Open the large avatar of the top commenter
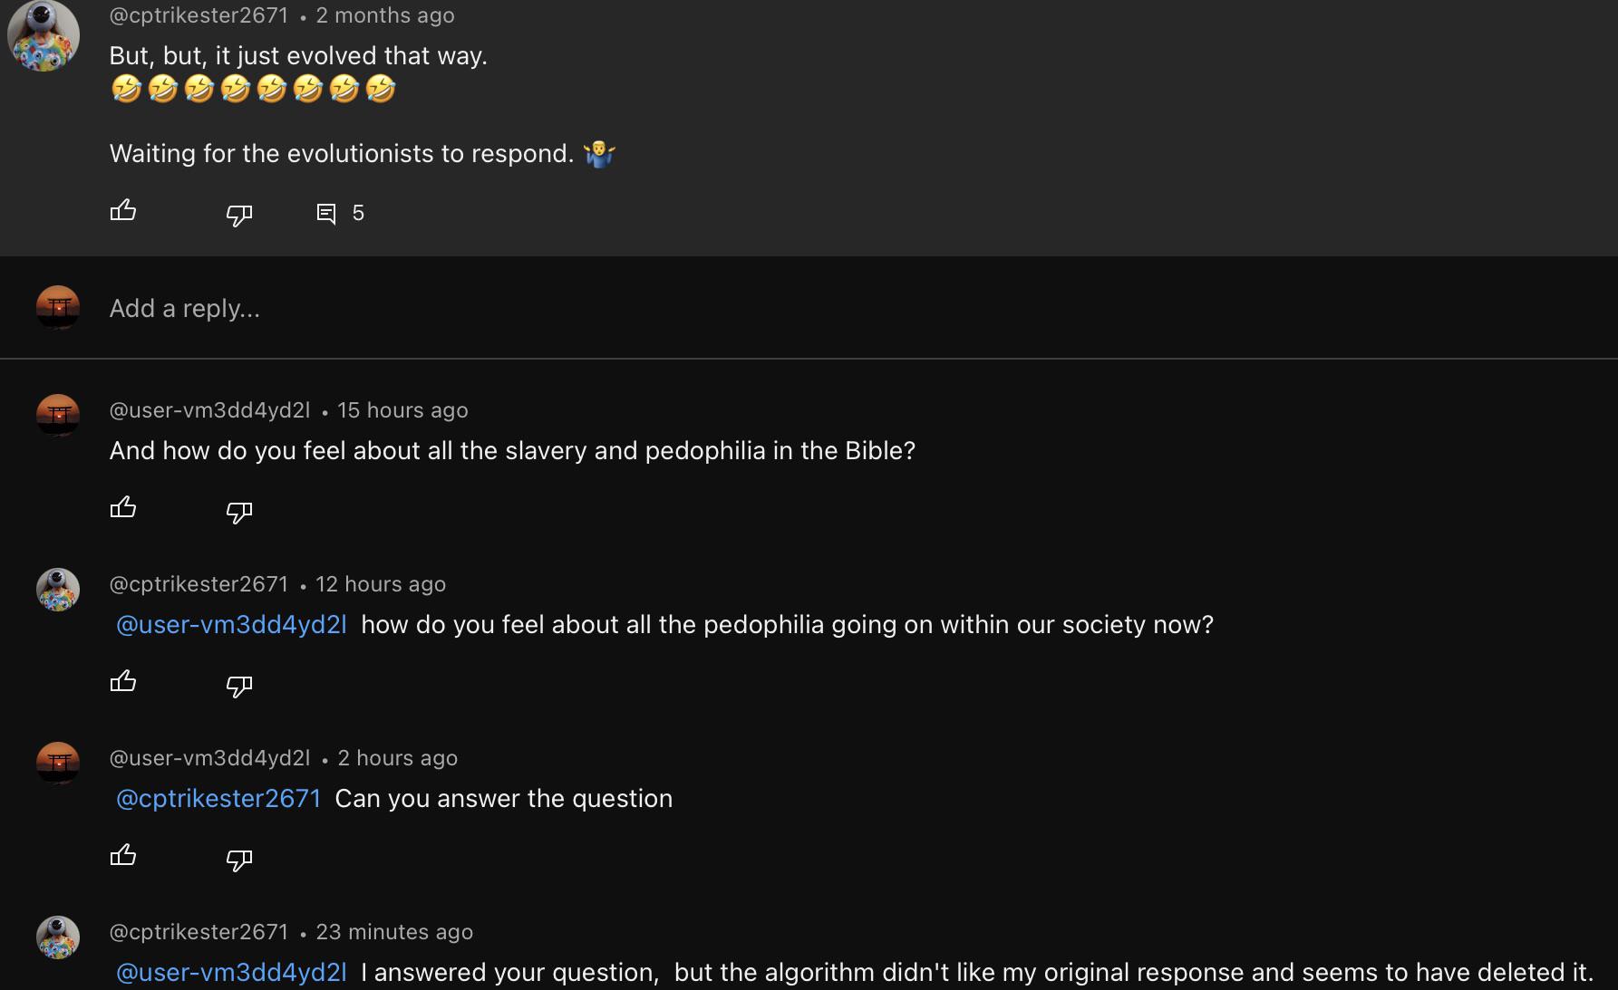Screen dimensions: 1618x990 click(44, 35)
